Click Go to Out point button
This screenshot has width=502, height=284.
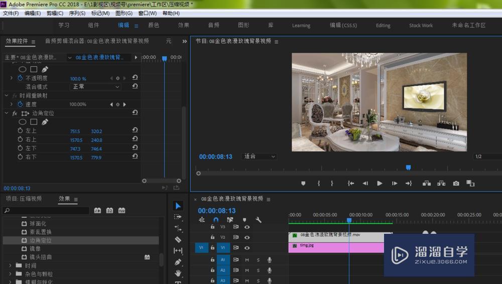pyautogui.click(x=409, y=184)
